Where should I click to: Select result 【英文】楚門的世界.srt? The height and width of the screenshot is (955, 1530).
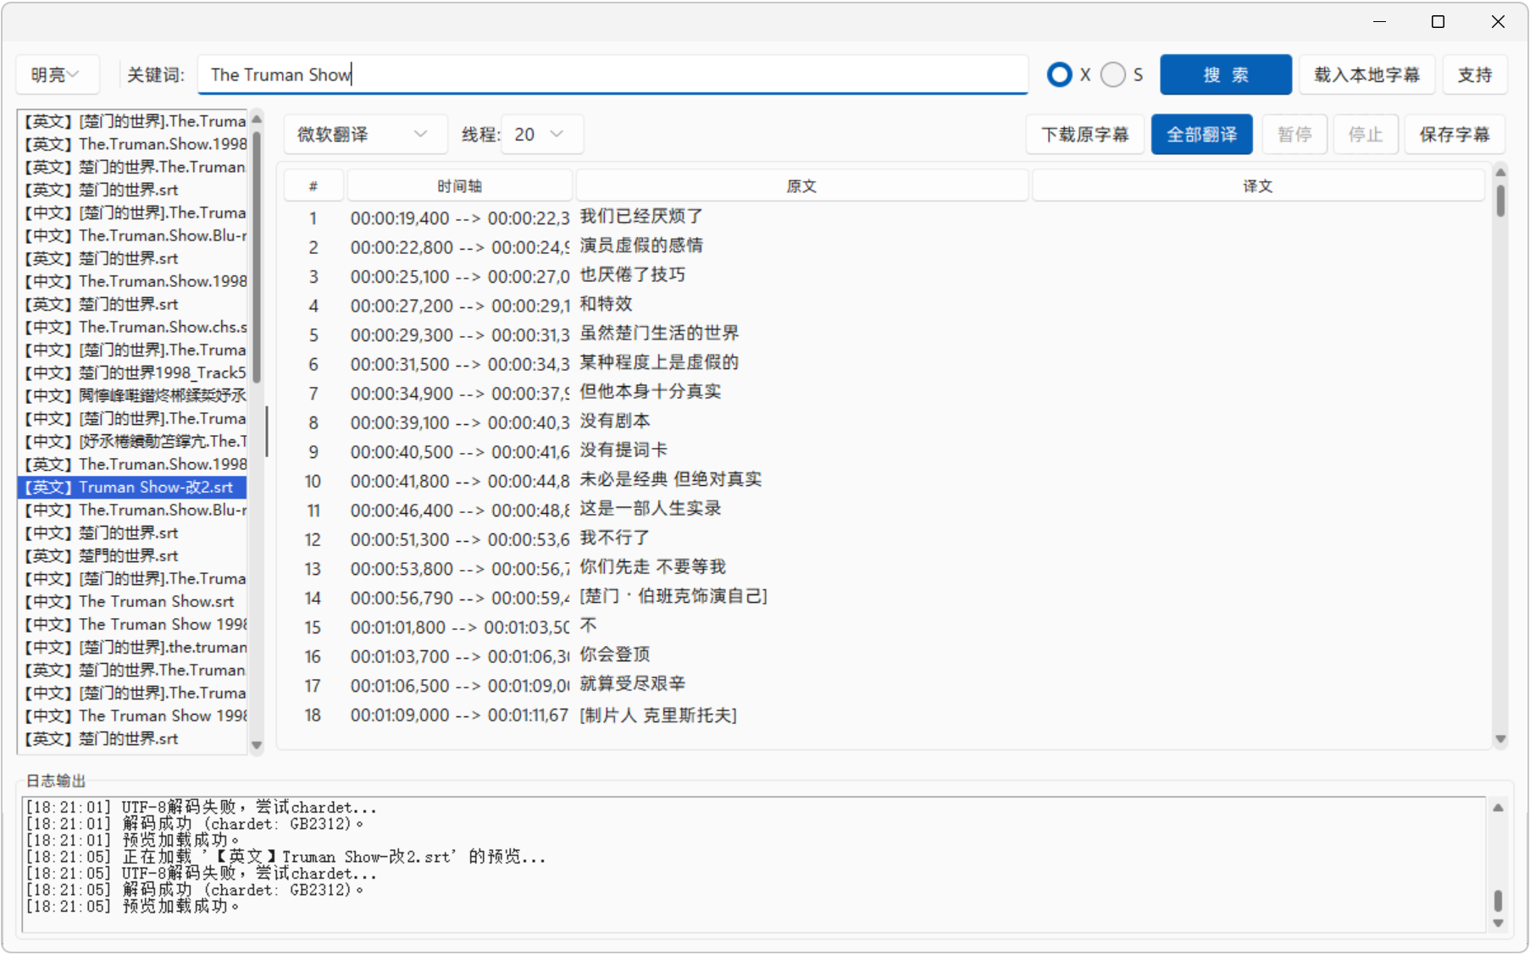click(132, 555)
